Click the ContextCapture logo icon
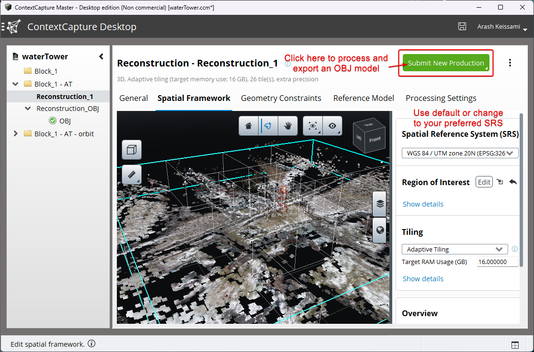Viewport: 534px width, 352px height. coord(13,26)
